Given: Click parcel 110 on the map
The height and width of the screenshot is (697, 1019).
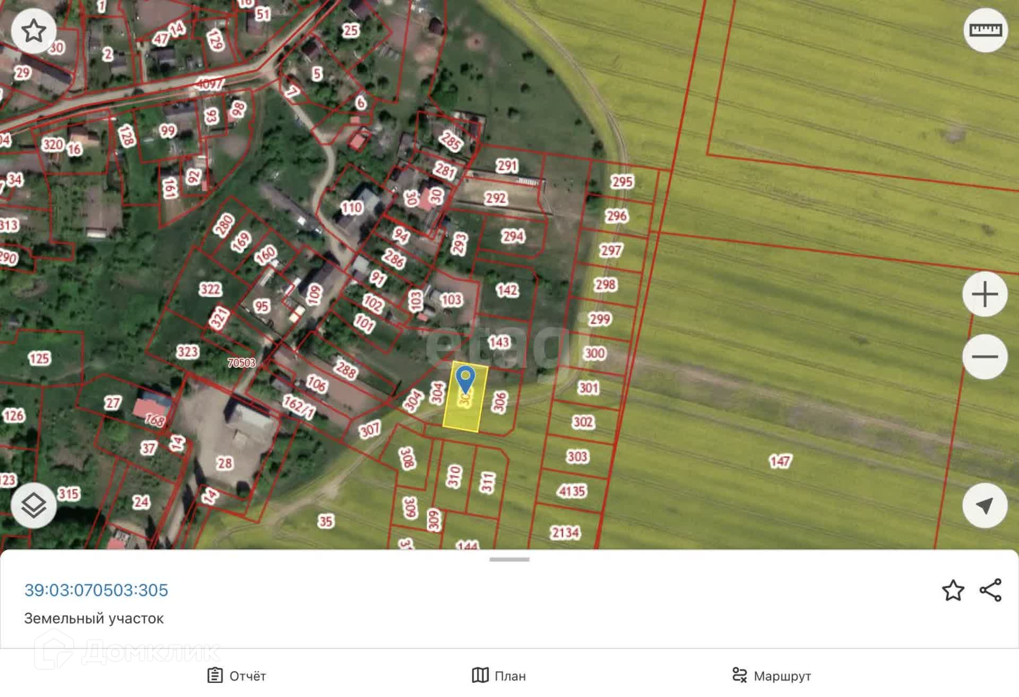Looking at the screenshot, I should tap(351, 207).
